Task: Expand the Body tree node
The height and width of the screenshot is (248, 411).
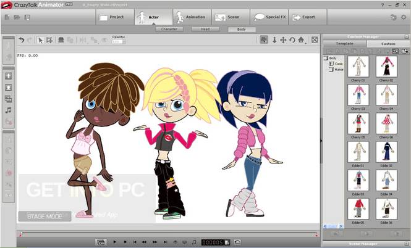Action: point(326,58)
